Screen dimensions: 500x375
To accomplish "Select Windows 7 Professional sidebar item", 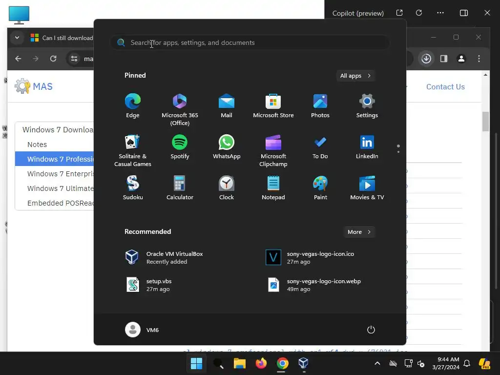I will click(55, 159).
